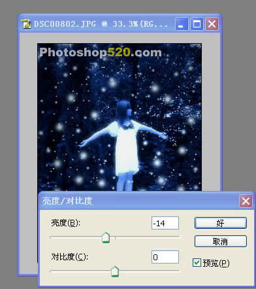Image resolution: width=256 pixels, height=289 pixels.
Task: Click the DSC00802.JPG window title text
Action: 101,24
